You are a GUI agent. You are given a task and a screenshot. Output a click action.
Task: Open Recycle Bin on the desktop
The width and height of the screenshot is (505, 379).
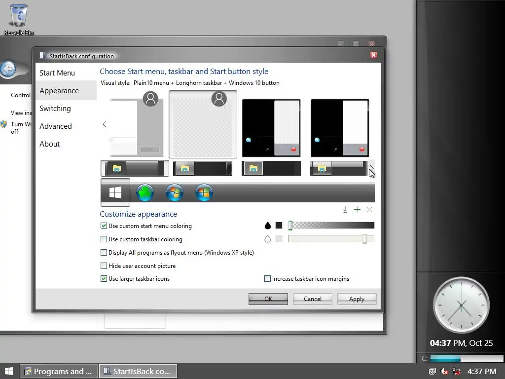(x=18, y=19)
